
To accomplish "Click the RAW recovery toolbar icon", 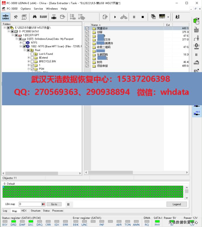I will (x=43, y=17).
